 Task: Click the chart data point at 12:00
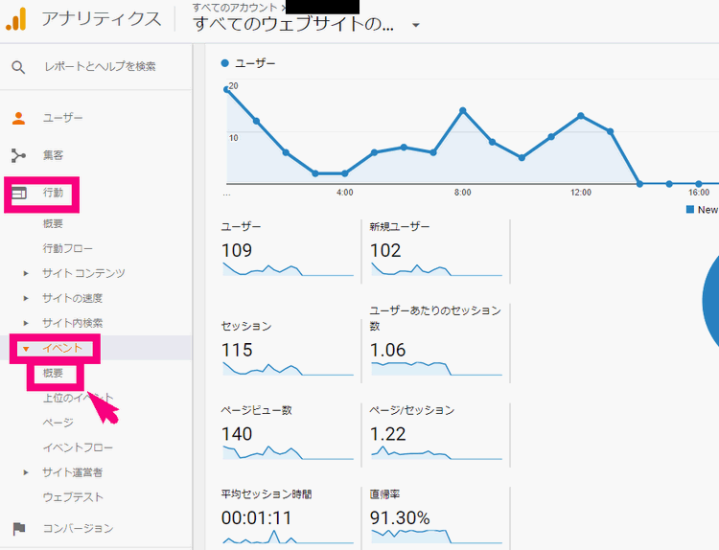(581, 116)
